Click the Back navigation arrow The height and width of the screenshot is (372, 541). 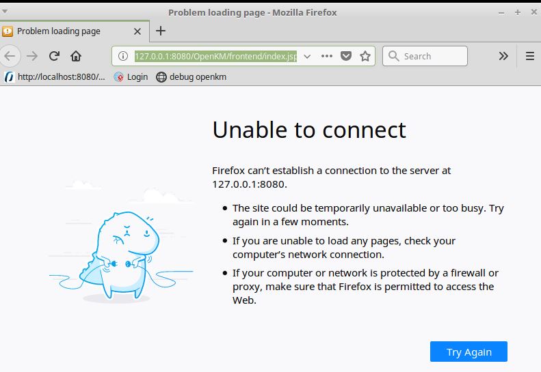click(9, 56)
